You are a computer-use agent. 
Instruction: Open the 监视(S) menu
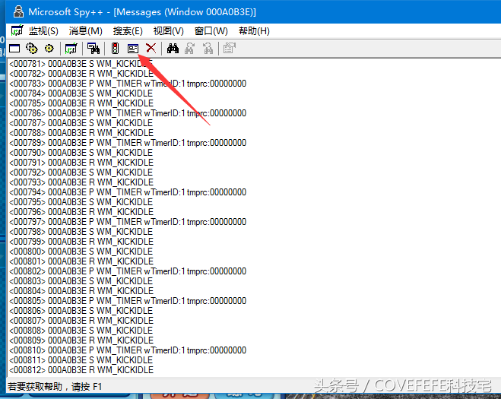[x=43, y=31]
